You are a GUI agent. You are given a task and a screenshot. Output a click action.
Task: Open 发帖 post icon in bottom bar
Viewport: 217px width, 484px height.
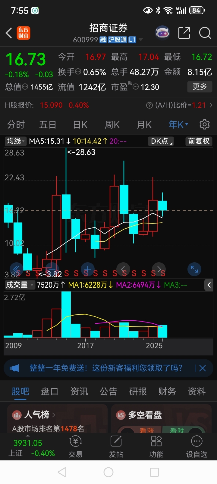[x=116, y=441]
